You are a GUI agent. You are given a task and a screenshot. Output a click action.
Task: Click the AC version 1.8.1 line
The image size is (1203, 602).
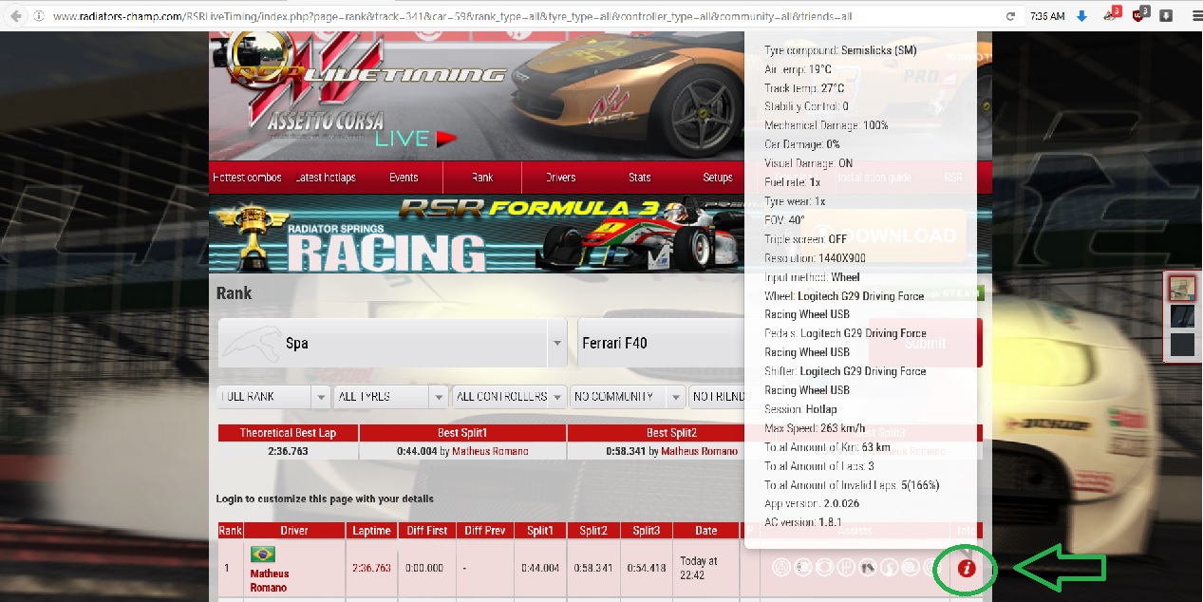point(801,522)
